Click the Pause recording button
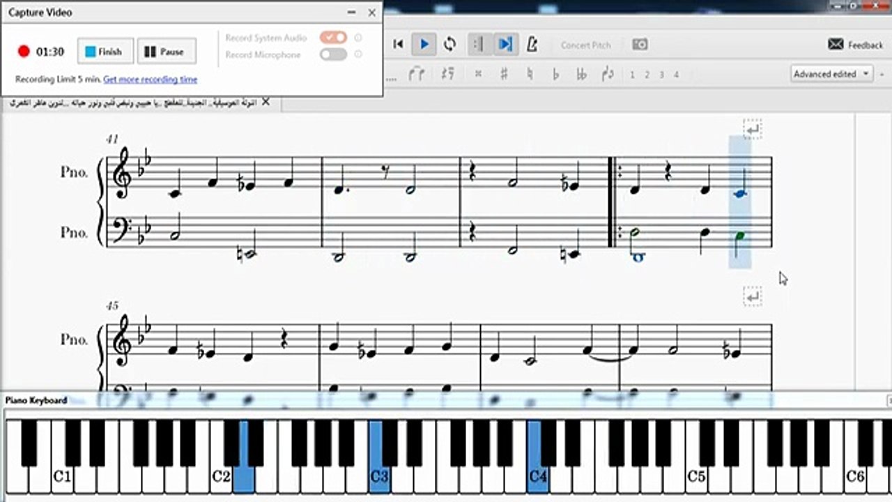Image resolution: width=892 pixels, height=502 pixels. click(x=167, y=52)
